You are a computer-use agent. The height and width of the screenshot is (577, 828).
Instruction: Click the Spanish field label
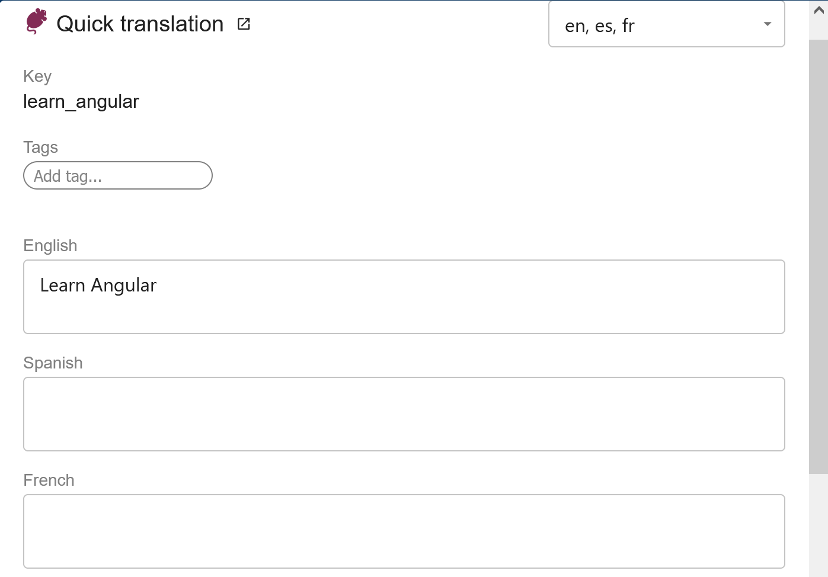[x=53, y=363]
